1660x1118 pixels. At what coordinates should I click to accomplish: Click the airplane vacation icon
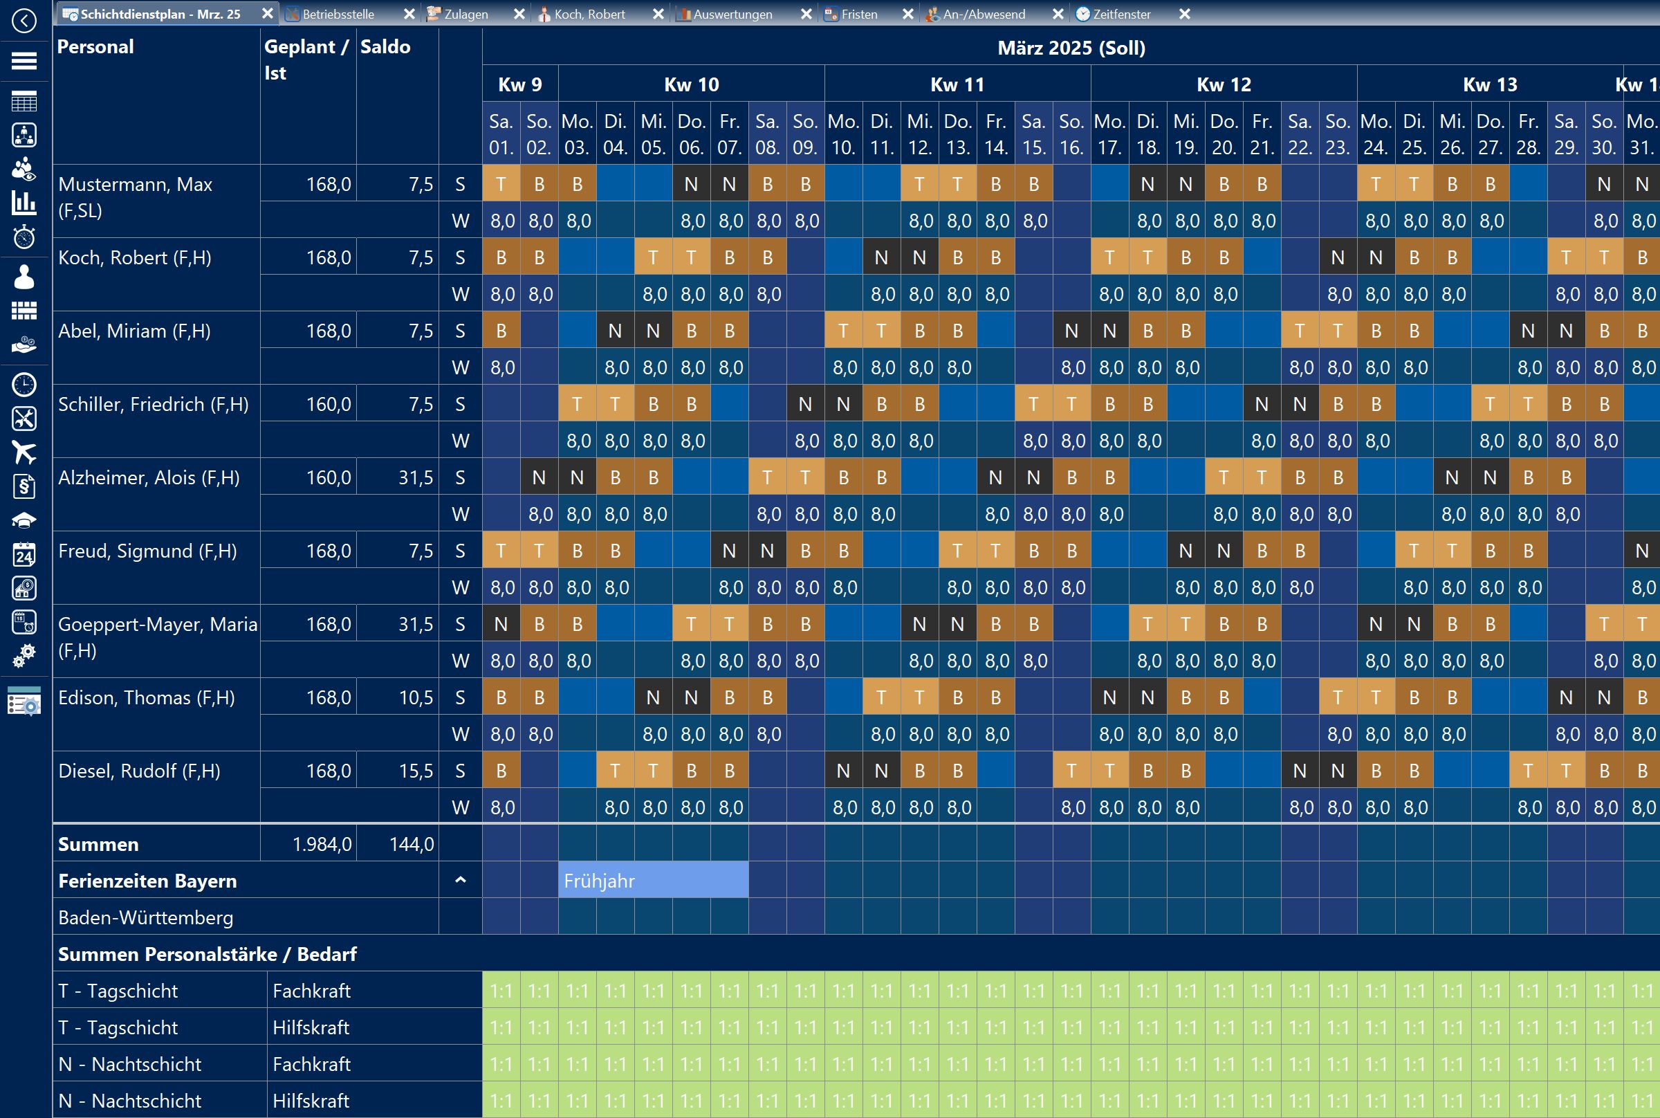pyautogui.click(x=24, y=452)
